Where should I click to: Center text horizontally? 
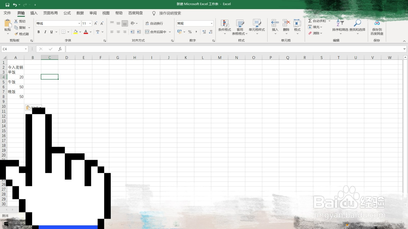[x=118, y=32]
